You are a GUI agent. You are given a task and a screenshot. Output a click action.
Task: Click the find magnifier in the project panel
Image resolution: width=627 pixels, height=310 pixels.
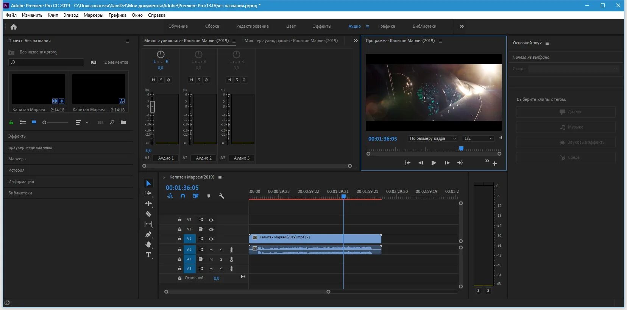[112, 122]
